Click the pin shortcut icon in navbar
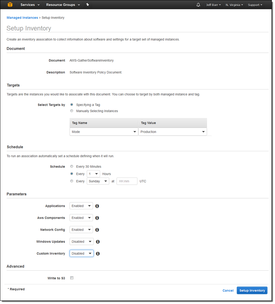The width and height of the screenshot is (275, 304). (88, 5)
